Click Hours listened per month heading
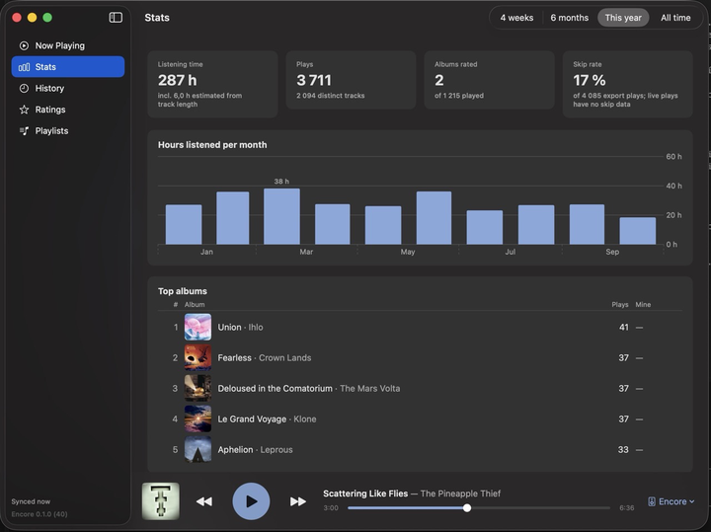 [x=212, y=145]
